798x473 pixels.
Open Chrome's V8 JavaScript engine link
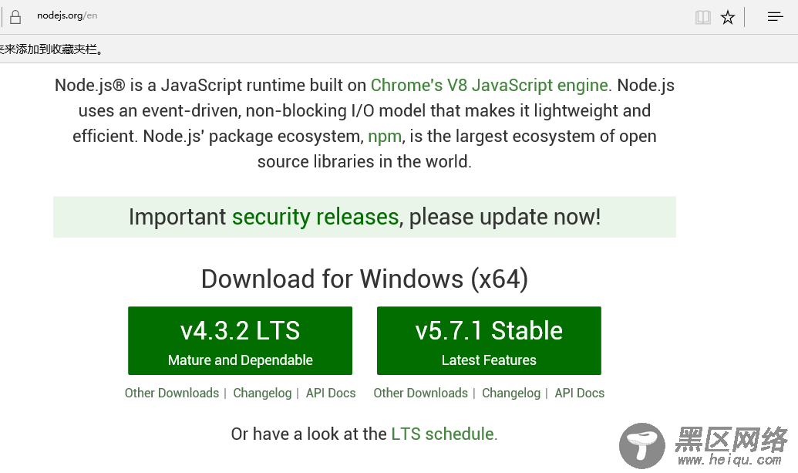tap(490, 85)
